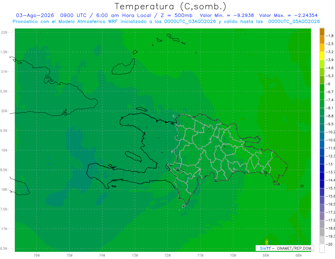335x259 pixels.
Task: Click the "18N" latitude label
Action: (5, 190)
